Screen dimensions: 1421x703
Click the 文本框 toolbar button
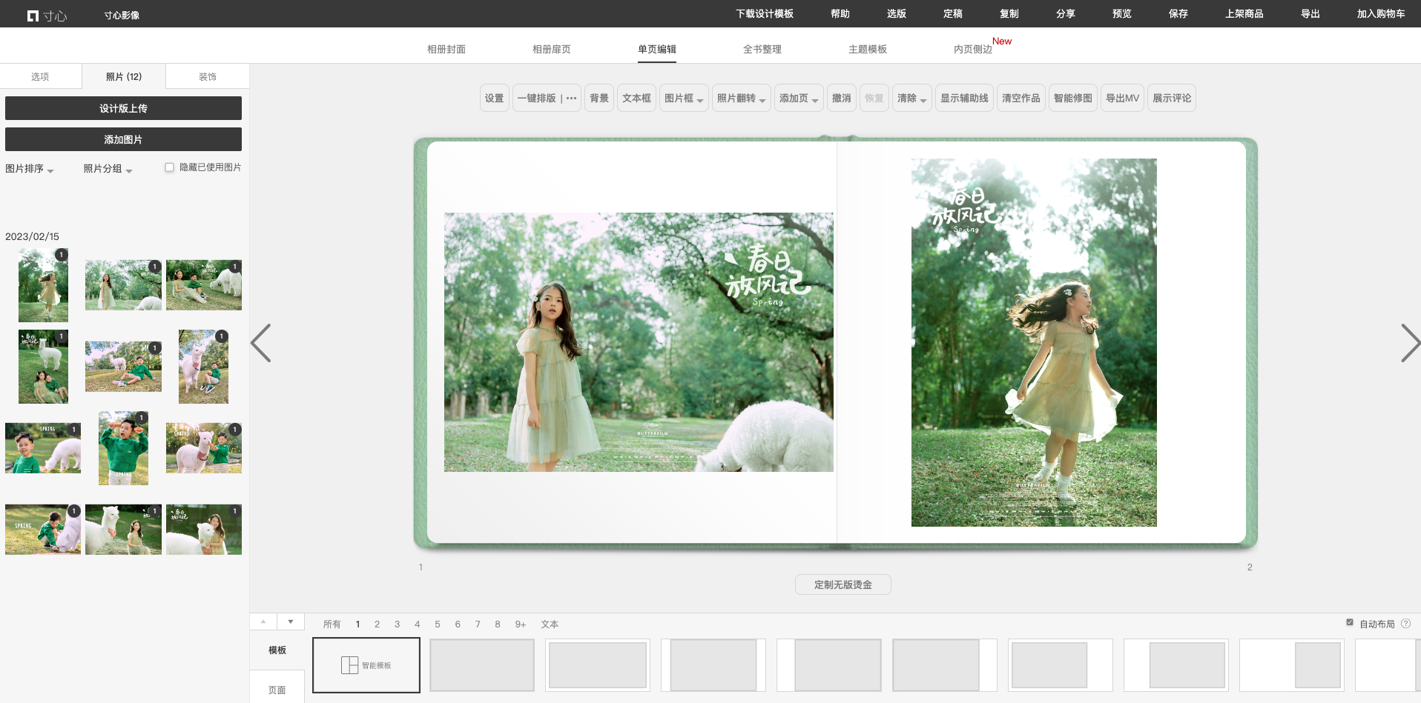click(636, 99)
